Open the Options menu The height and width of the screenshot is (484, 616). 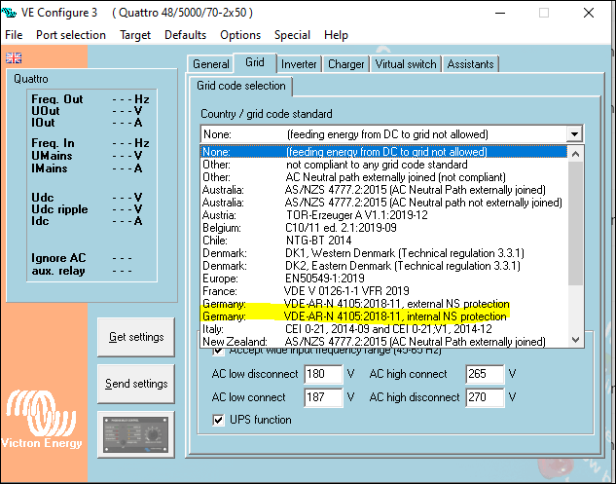tap(240, 35)
